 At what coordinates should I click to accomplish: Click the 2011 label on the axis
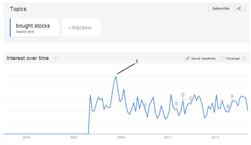[x=168, y=138]
